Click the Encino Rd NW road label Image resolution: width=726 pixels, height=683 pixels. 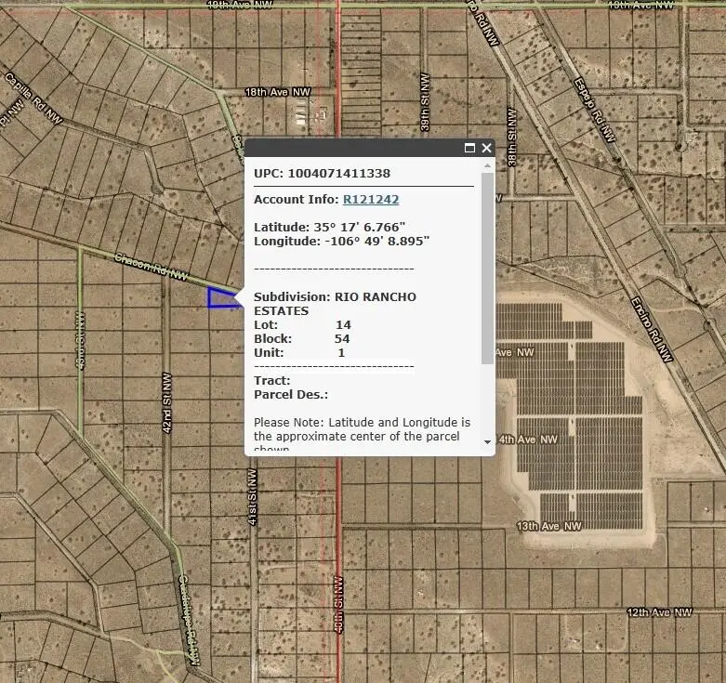click(650, 329)
